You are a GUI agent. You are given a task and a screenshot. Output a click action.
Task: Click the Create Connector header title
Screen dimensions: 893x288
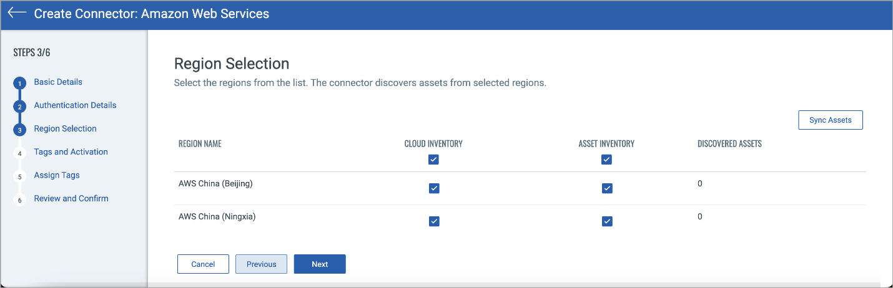click(x=152, y=13)
